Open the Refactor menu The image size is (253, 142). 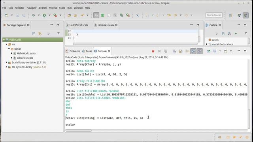tap(19, 8)
